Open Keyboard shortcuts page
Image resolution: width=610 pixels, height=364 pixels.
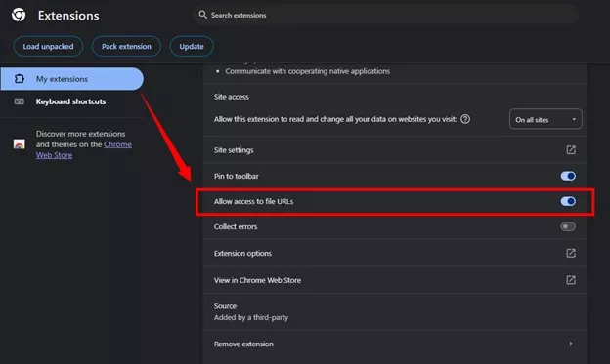pyautogui.click(x=70, y=101)
